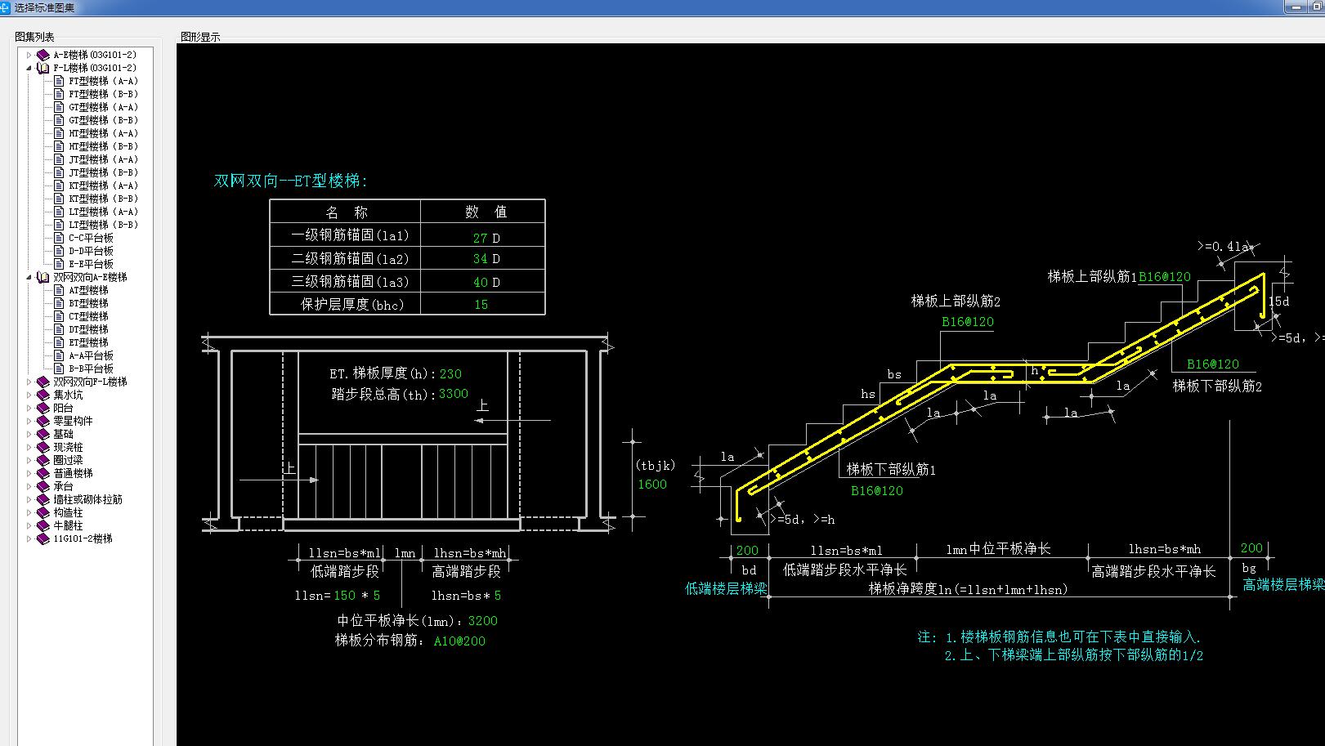Expand the 基础 tree node
This screenshot has height=746, width=1325.
[29, 434]
